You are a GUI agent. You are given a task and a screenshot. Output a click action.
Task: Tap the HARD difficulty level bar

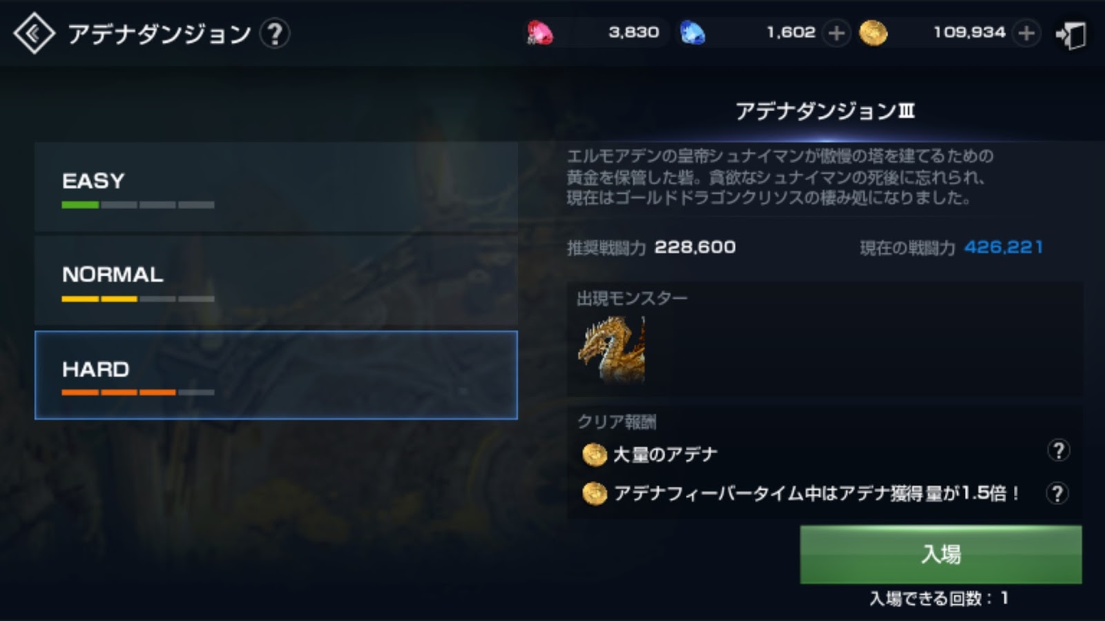pyautogui.click(x=138, y=392)
